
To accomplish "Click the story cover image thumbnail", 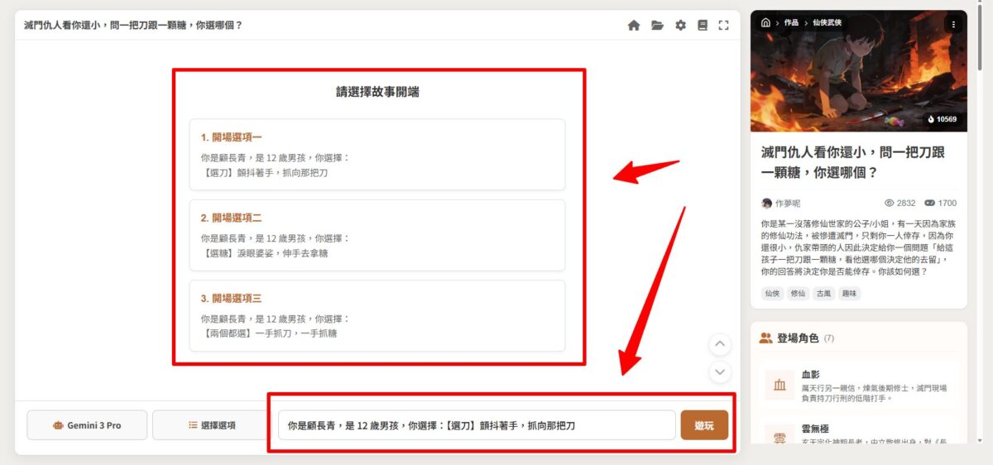I will [x=858, y=71].
